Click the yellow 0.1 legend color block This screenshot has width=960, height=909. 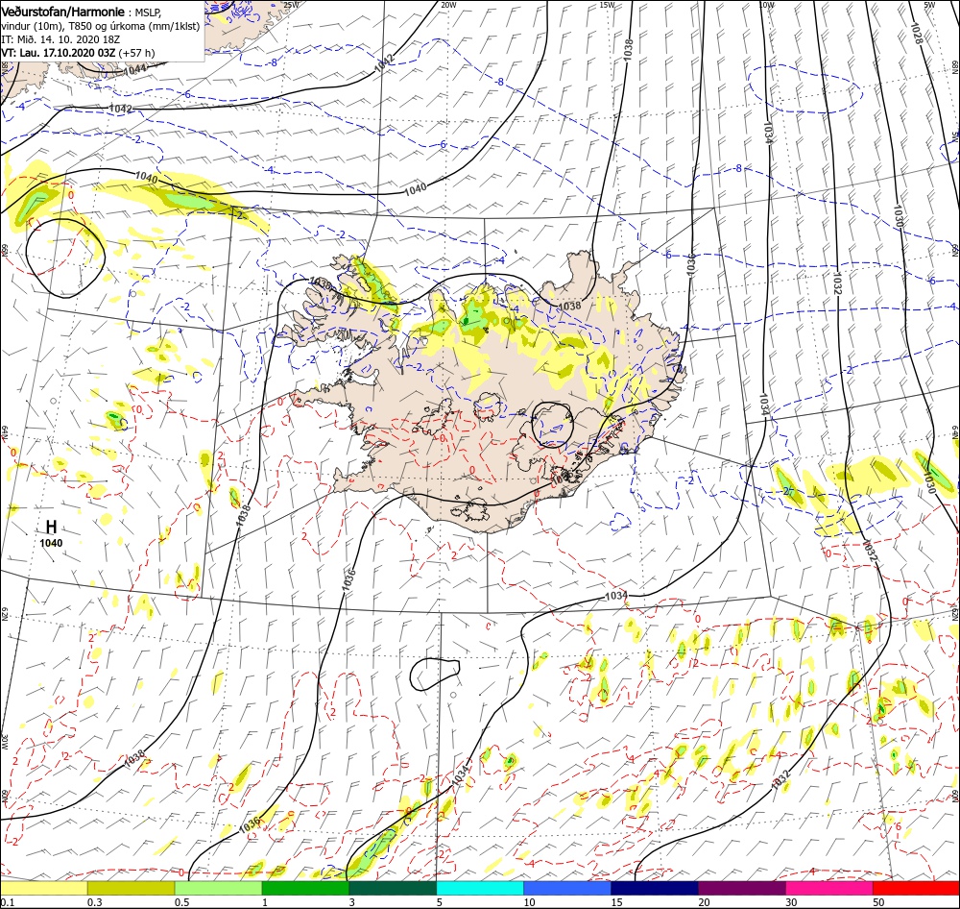tap(43, 888)
